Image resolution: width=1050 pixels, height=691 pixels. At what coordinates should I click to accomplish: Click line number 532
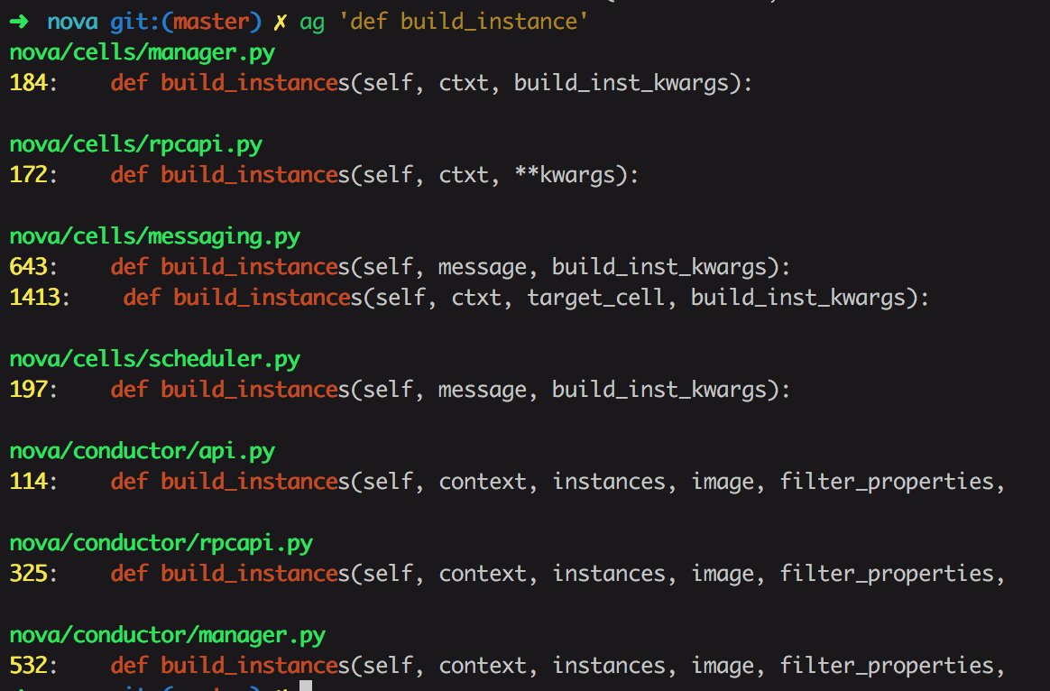coord(28,666)
